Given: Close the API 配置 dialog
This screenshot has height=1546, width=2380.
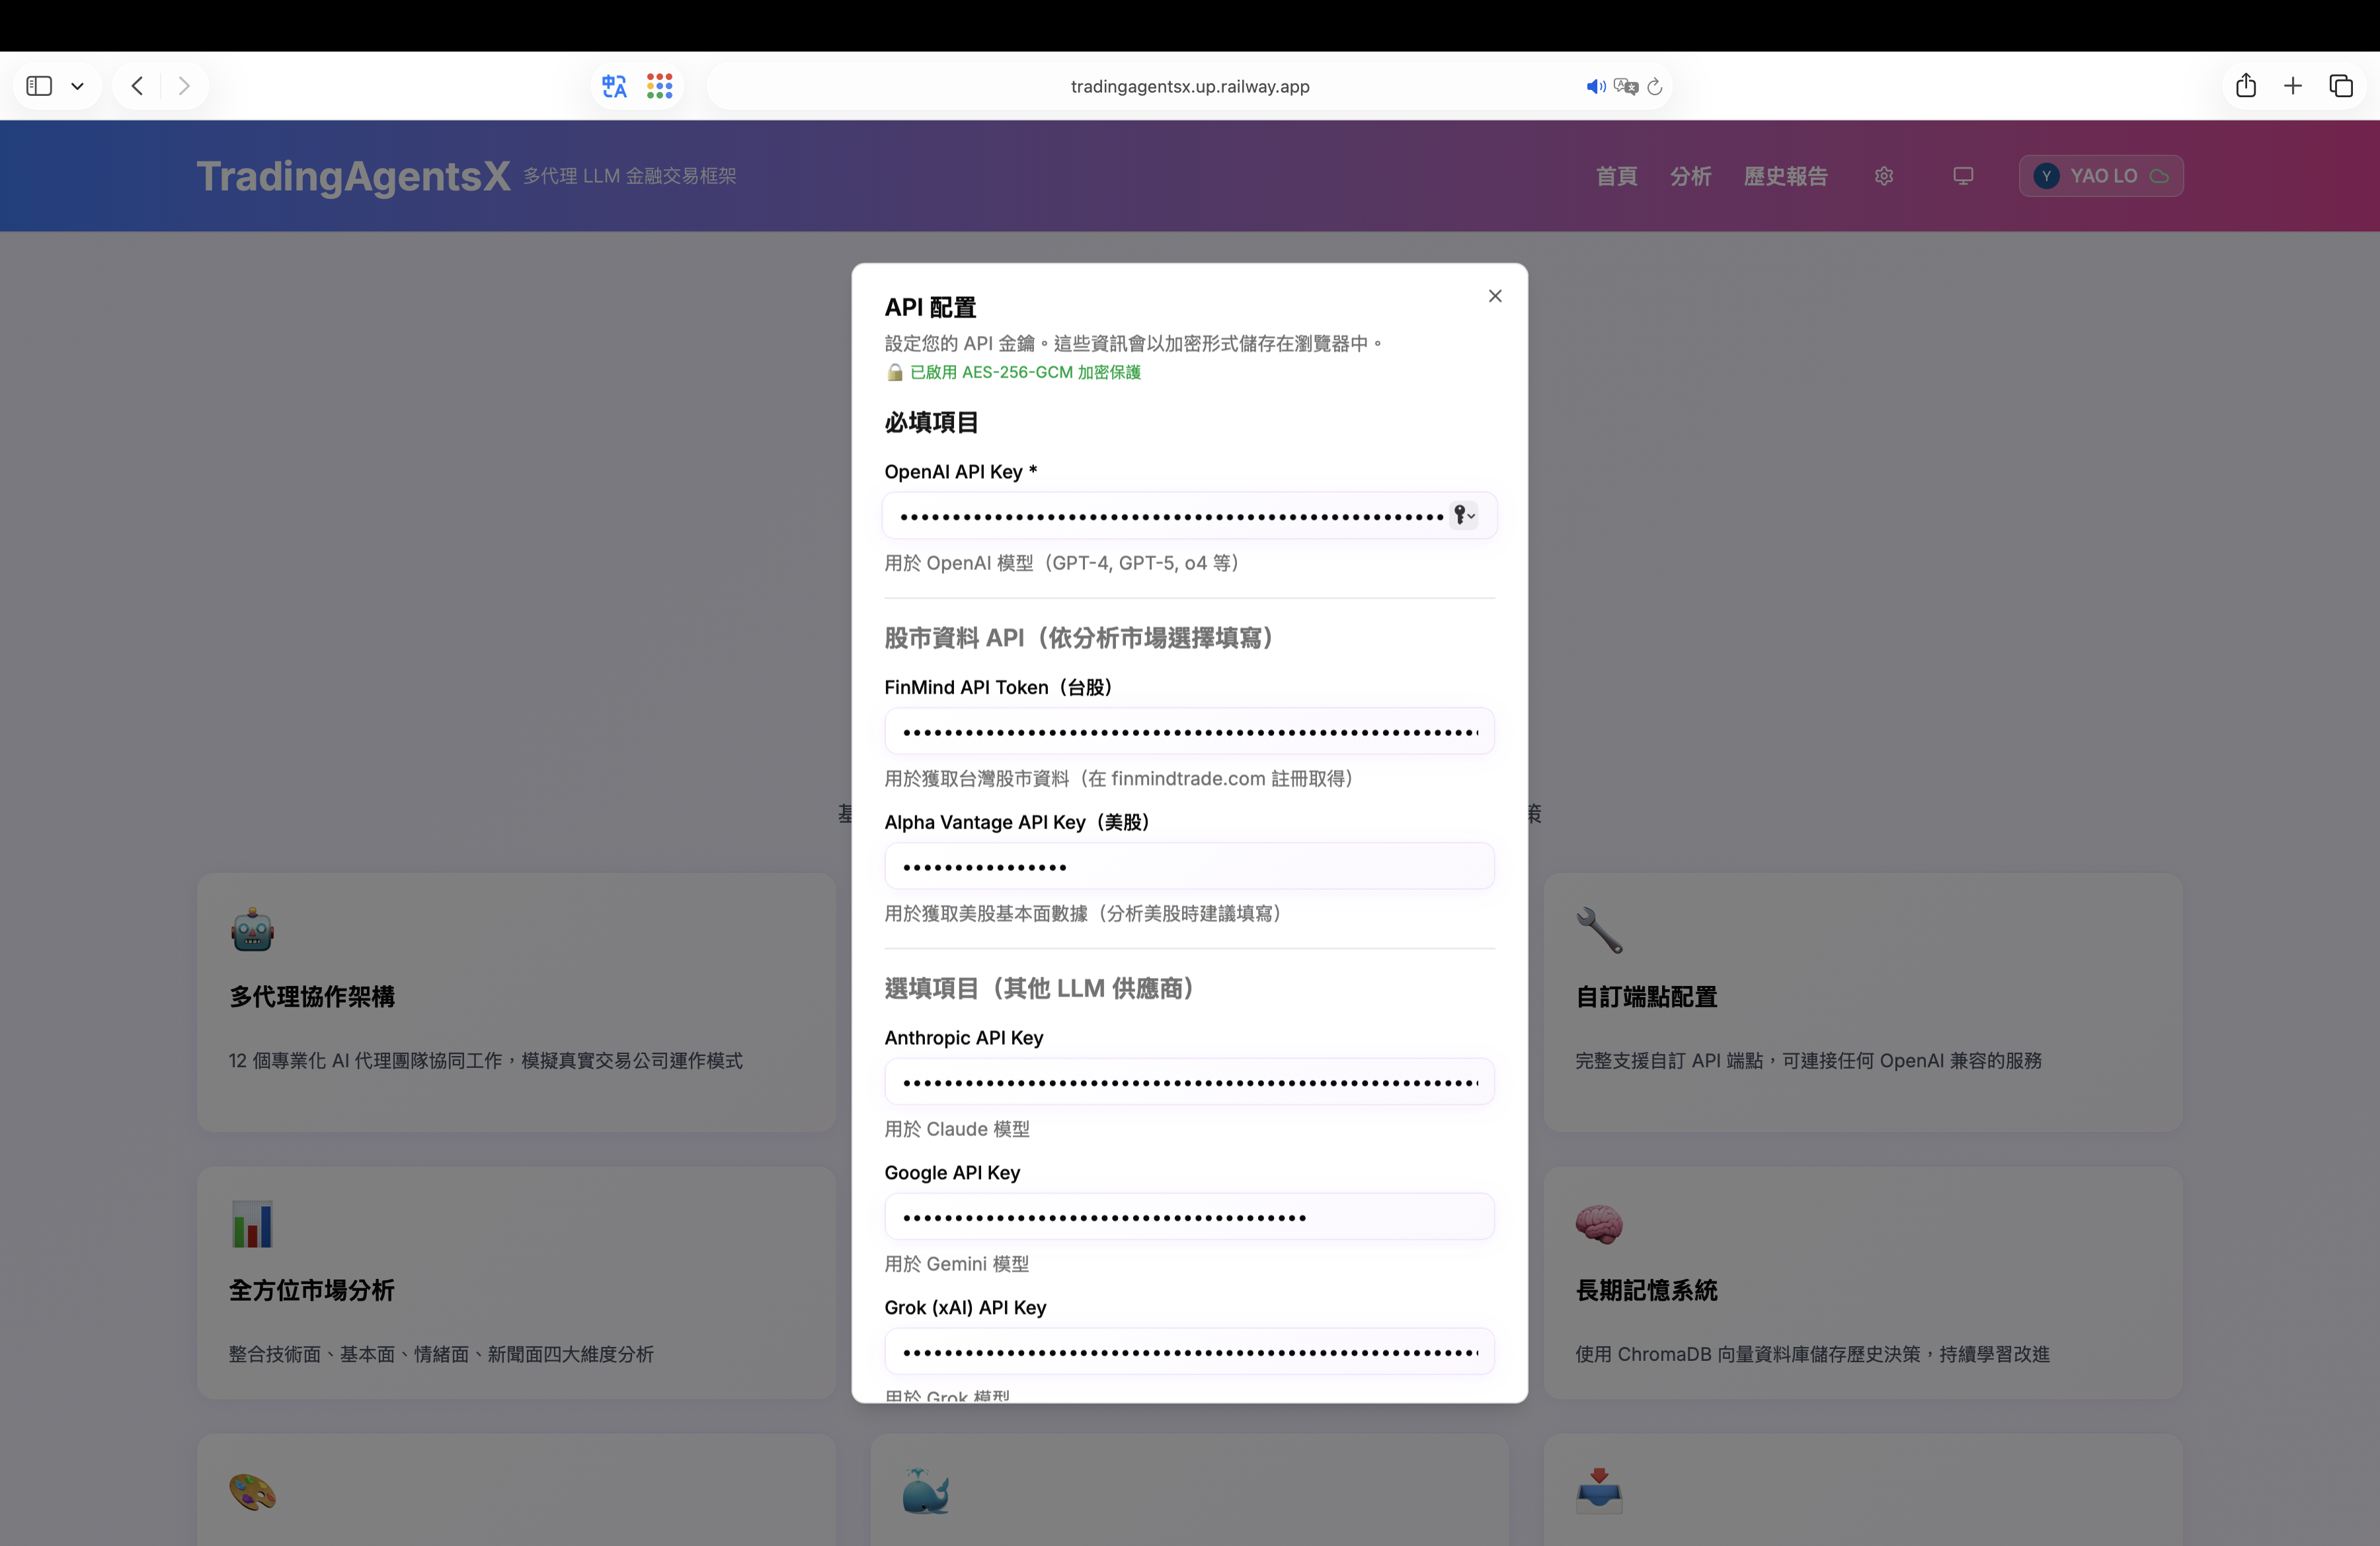Looking at the screenshot, I should (x=1494, y=296).
